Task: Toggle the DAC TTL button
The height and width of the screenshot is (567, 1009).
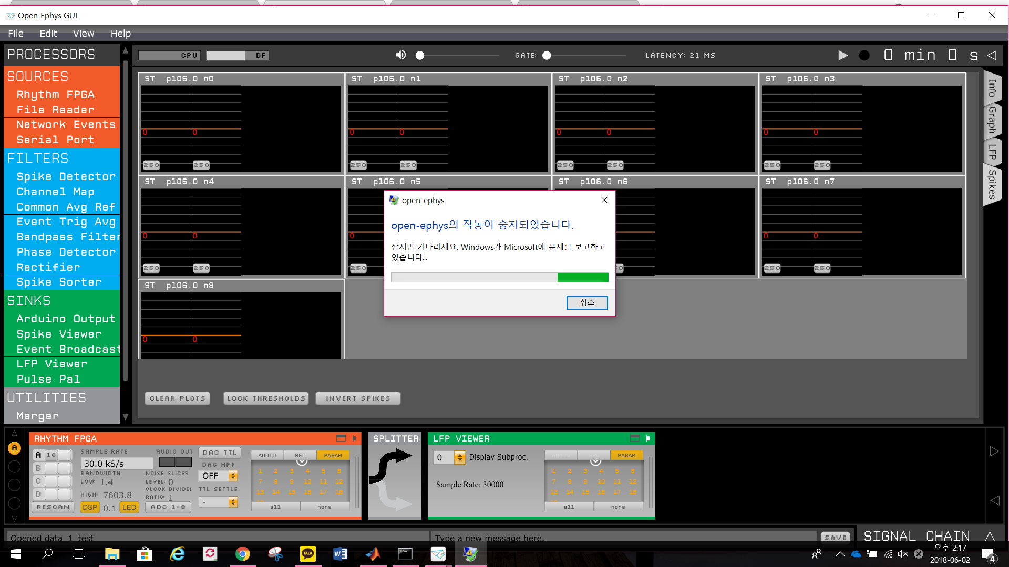Action: coord(219,452)
